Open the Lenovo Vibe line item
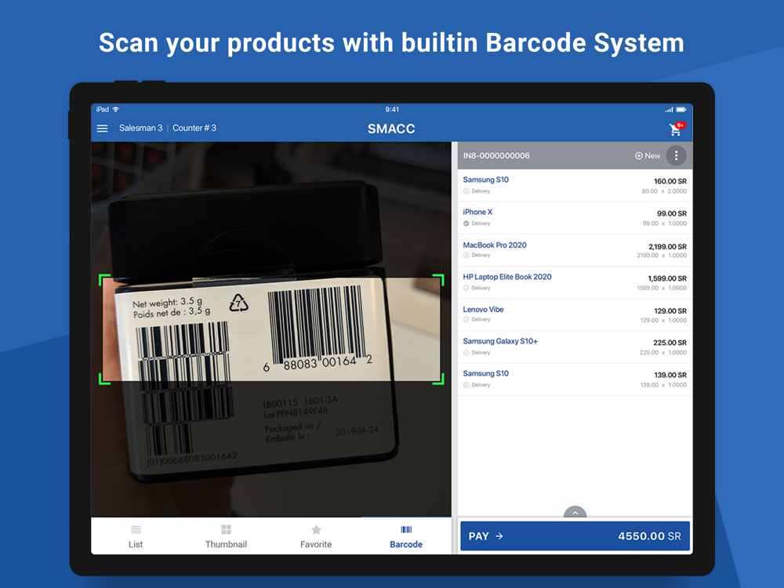 pos(575,315)
